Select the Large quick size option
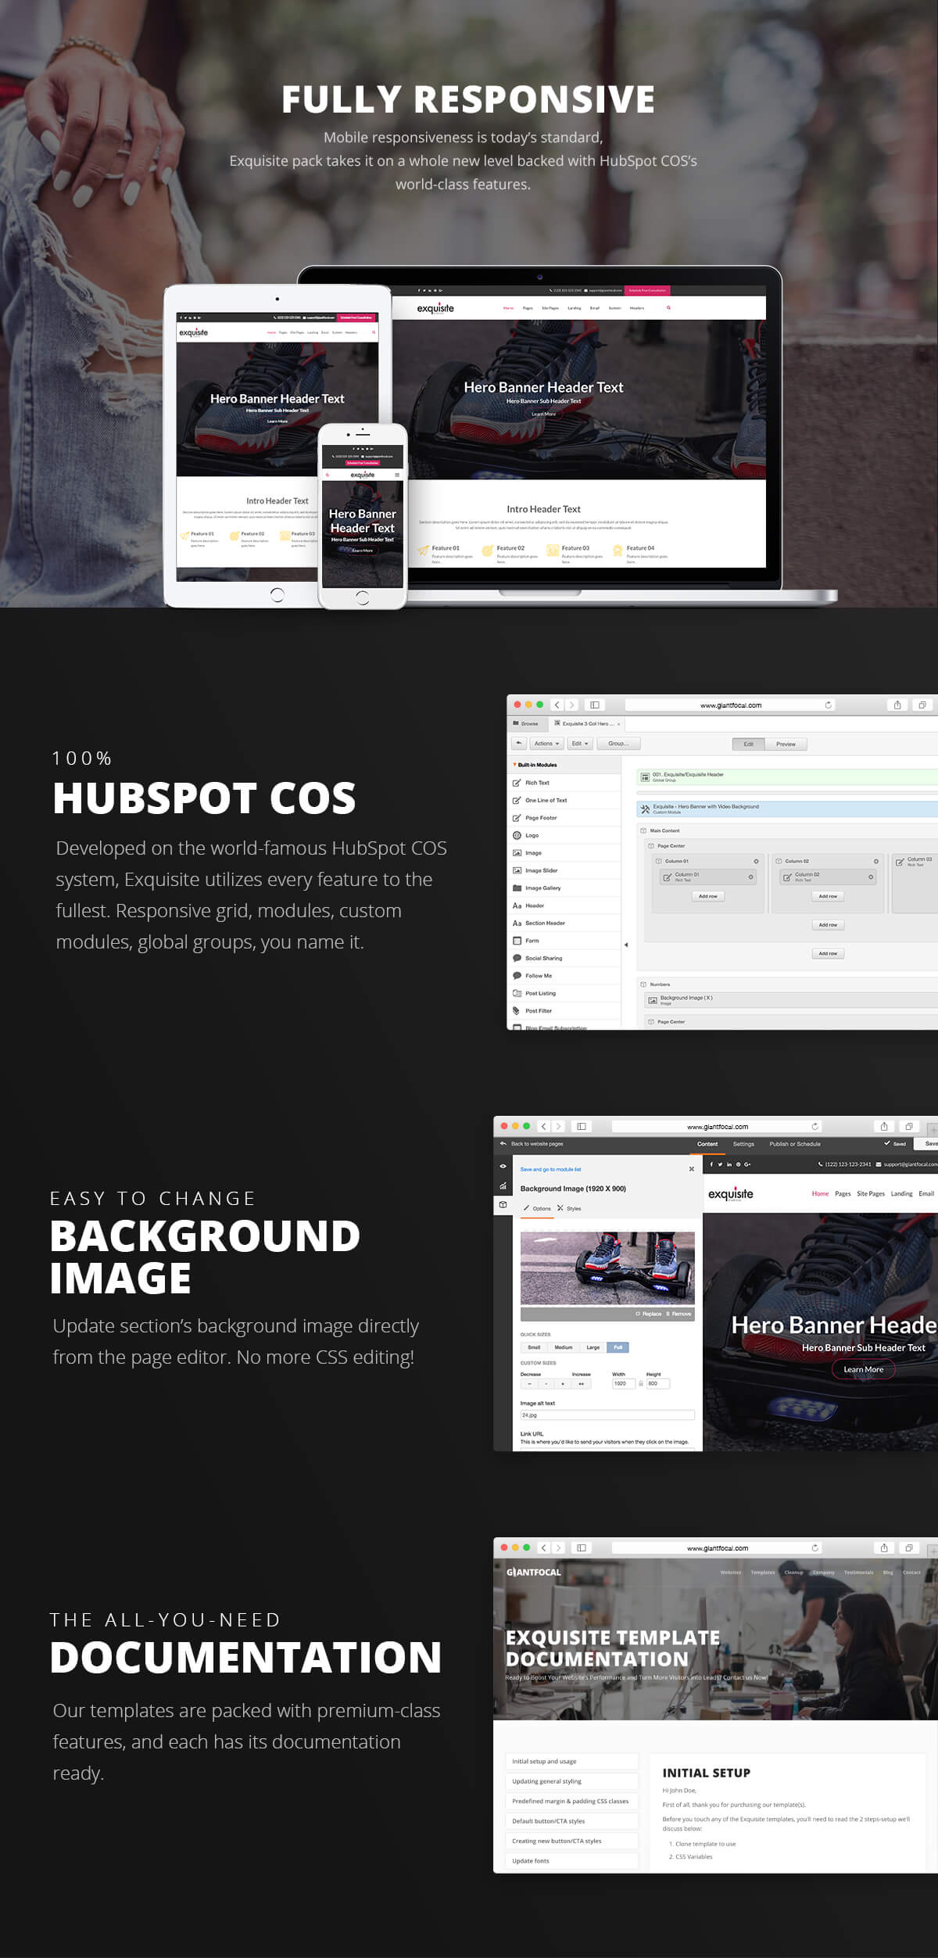This screenshot has width=938, height=1958. coord(593,1347)
